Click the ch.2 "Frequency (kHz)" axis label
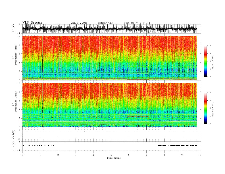This screenshot has width=225, height=174. (x=16, y=102)
